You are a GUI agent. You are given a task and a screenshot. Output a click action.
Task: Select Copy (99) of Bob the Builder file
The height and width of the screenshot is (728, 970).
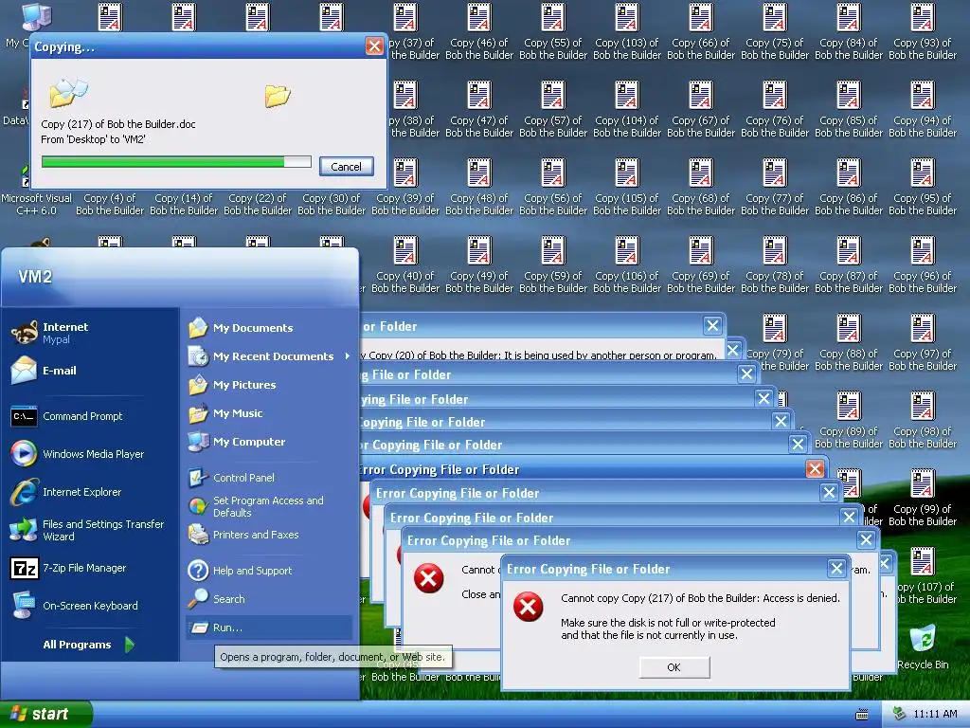tap(923, 499)
